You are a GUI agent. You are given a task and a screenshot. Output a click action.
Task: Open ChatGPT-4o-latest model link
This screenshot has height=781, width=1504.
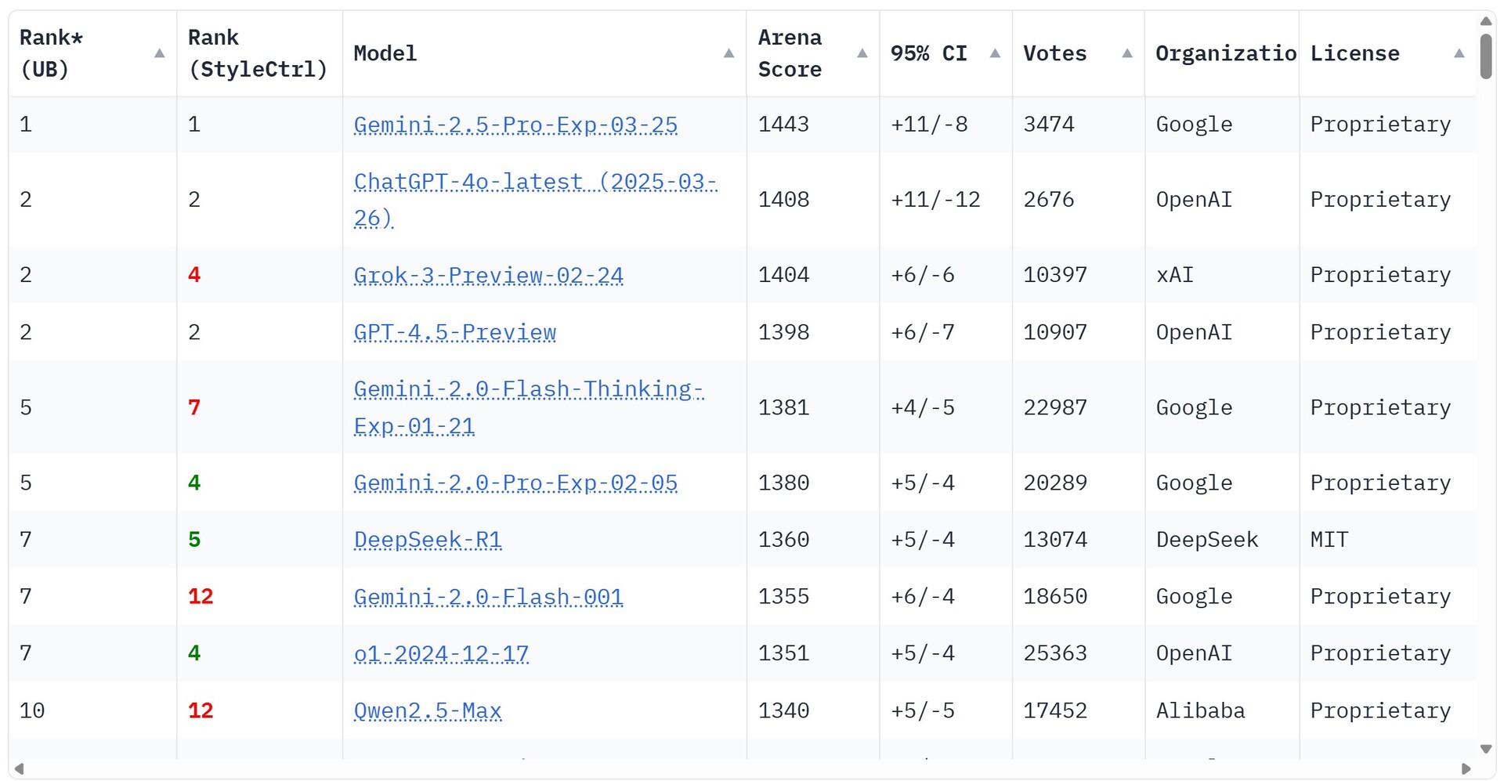coord(535,182)
